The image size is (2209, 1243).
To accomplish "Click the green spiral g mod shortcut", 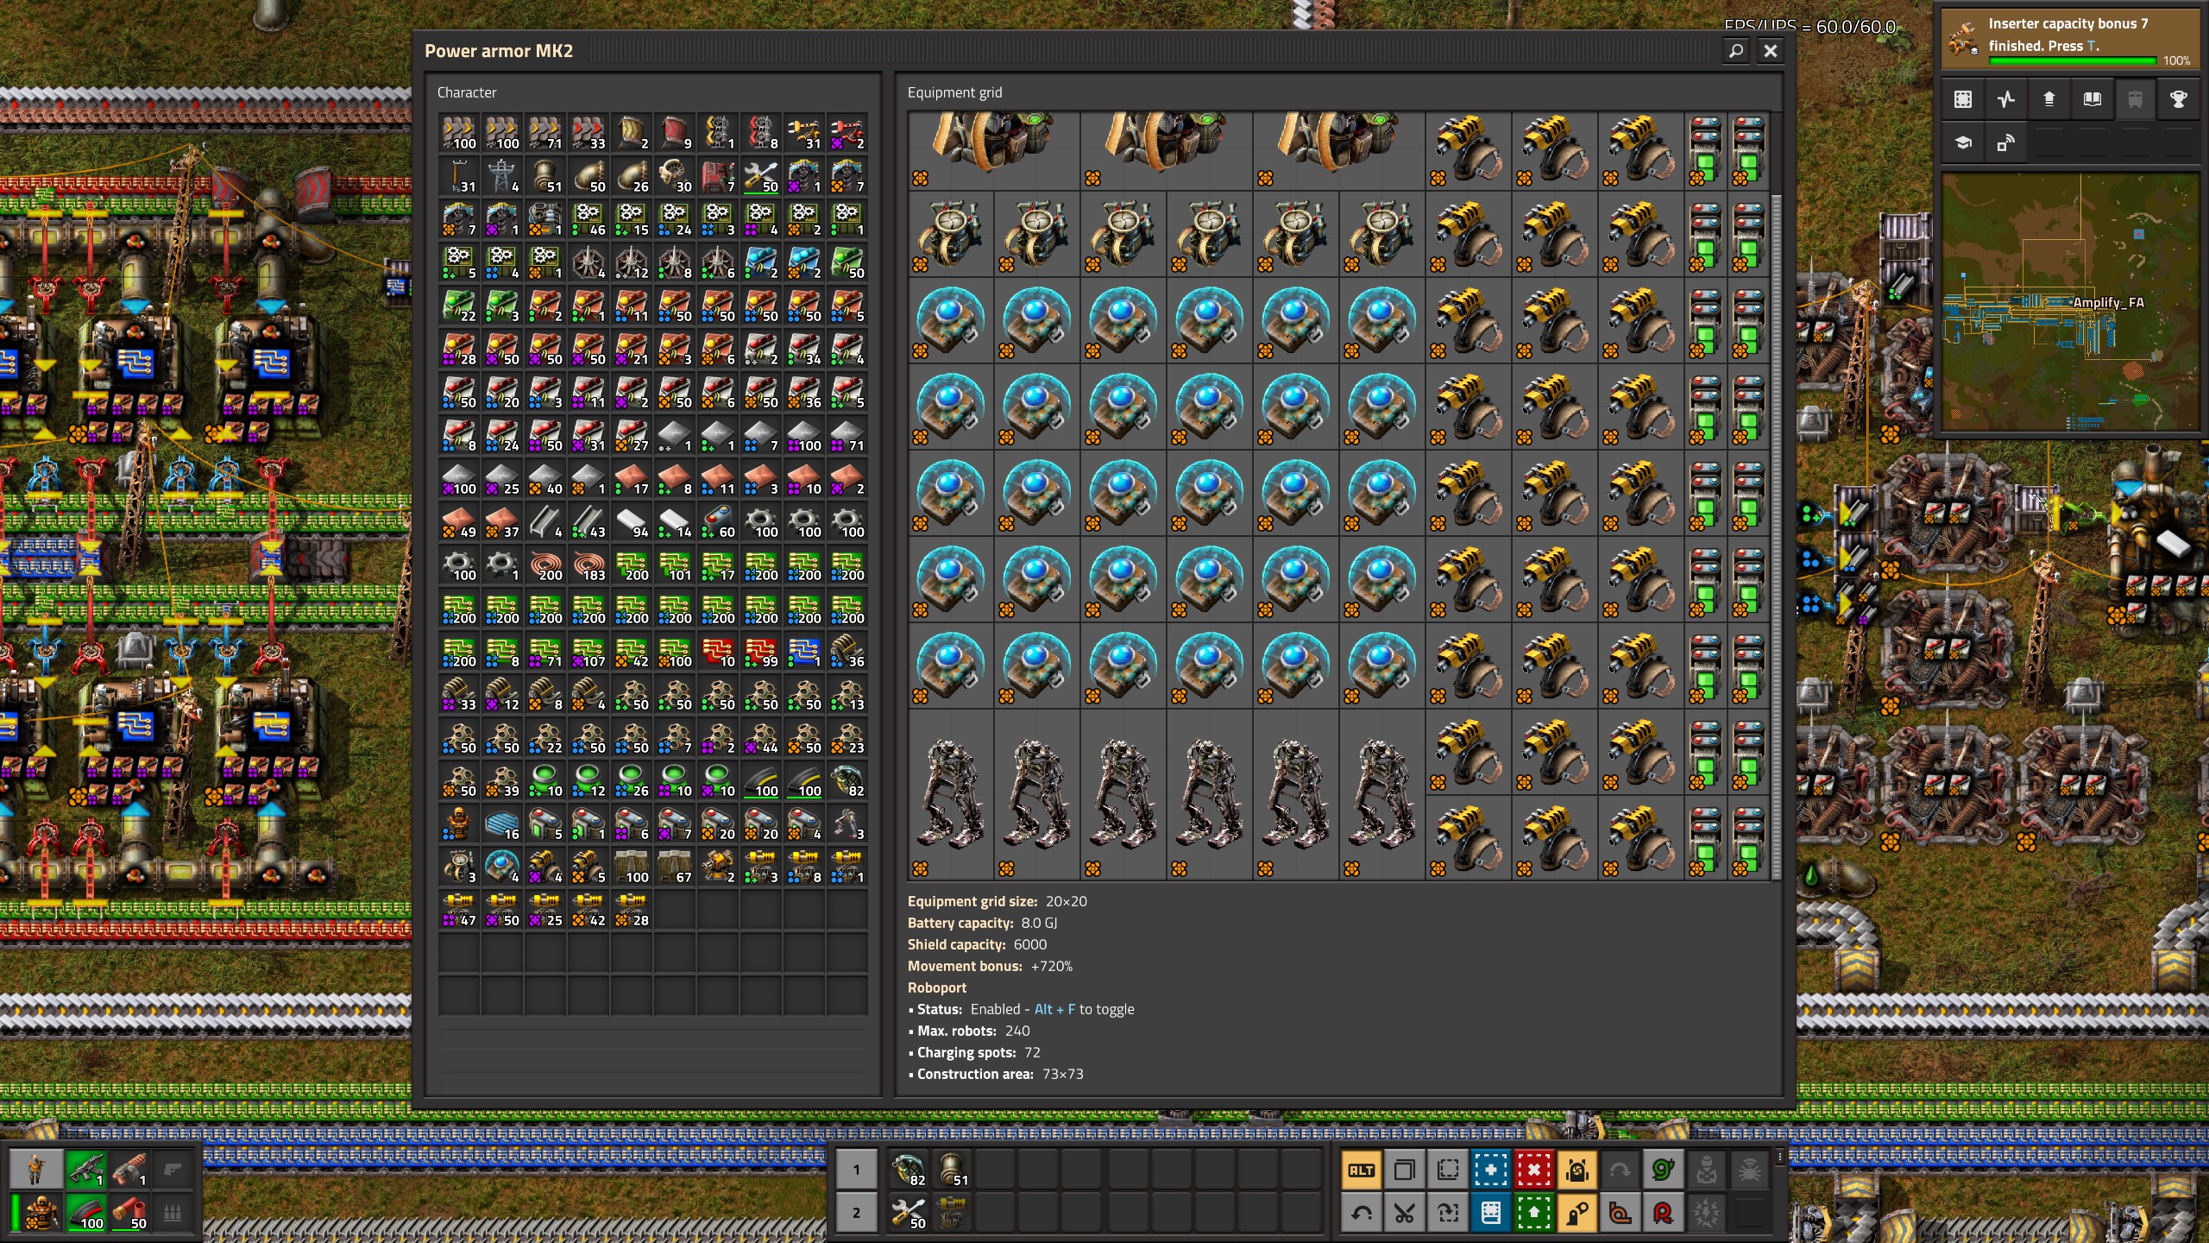I will 1664,1170.
